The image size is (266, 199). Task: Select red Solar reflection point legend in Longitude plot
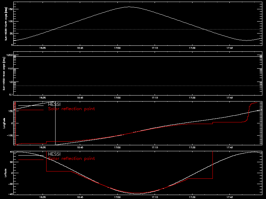[x=71, y=109]
